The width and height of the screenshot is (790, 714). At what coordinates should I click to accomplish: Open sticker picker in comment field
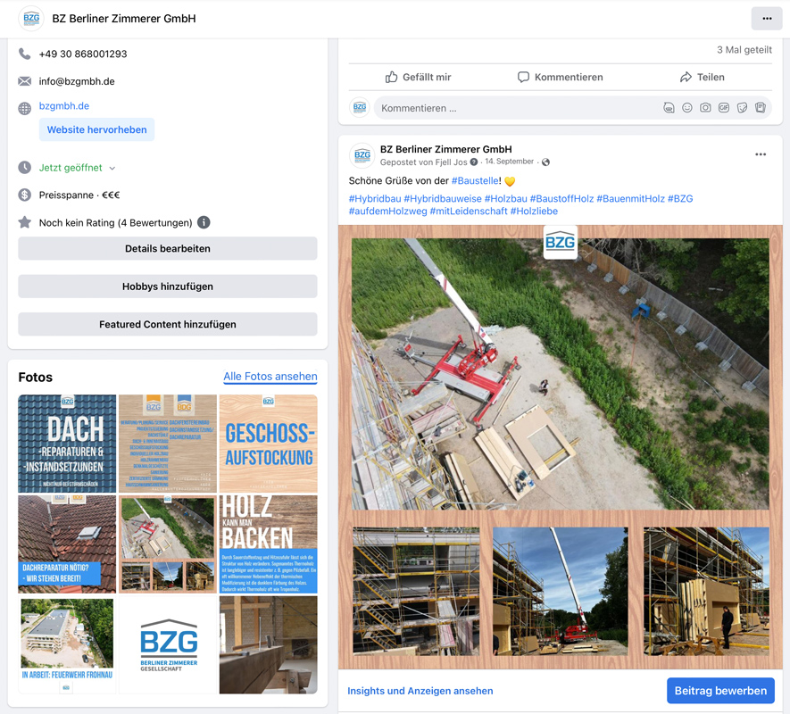tap(742, 108)
